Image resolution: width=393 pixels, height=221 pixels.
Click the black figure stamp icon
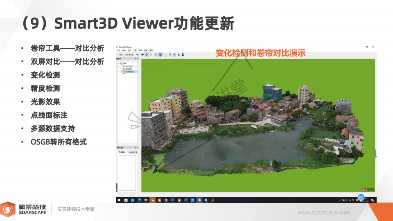coord(183,54)
